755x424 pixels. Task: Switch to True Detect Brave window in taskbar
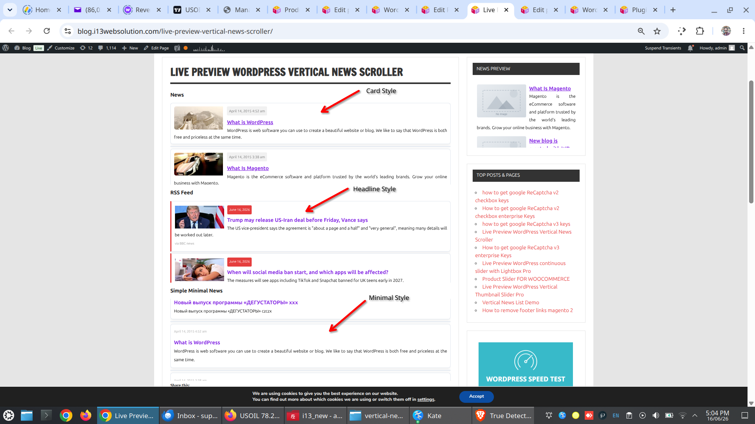503,415
